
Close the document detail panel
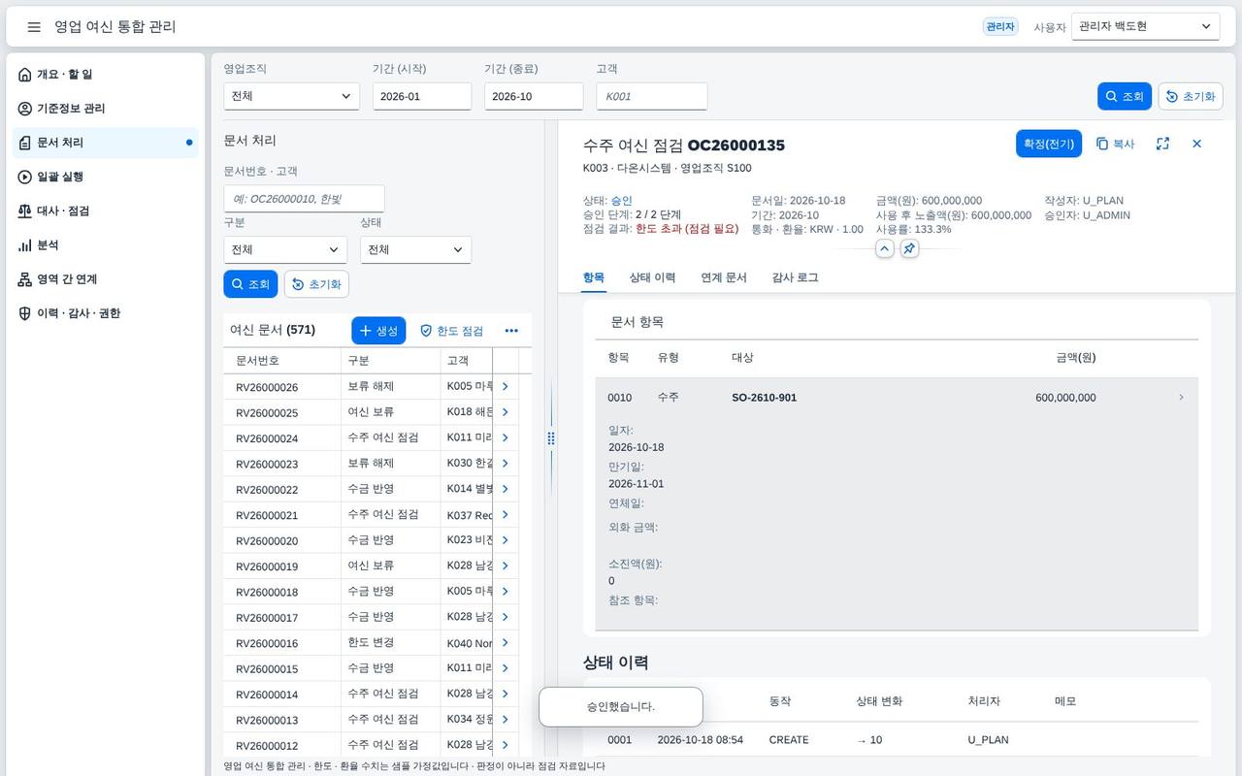click(x=1196, y=144)
